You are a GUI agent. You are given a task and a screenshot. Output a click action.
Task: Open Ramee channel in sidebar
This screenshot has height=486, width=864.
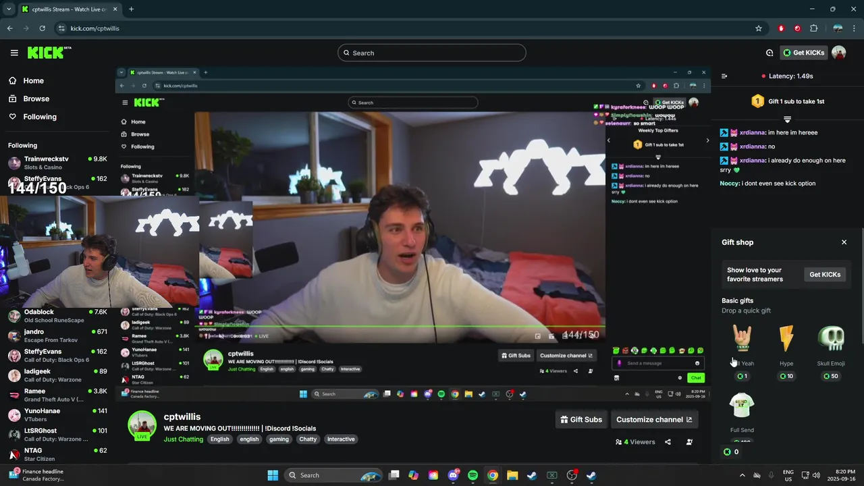point(57,395)
